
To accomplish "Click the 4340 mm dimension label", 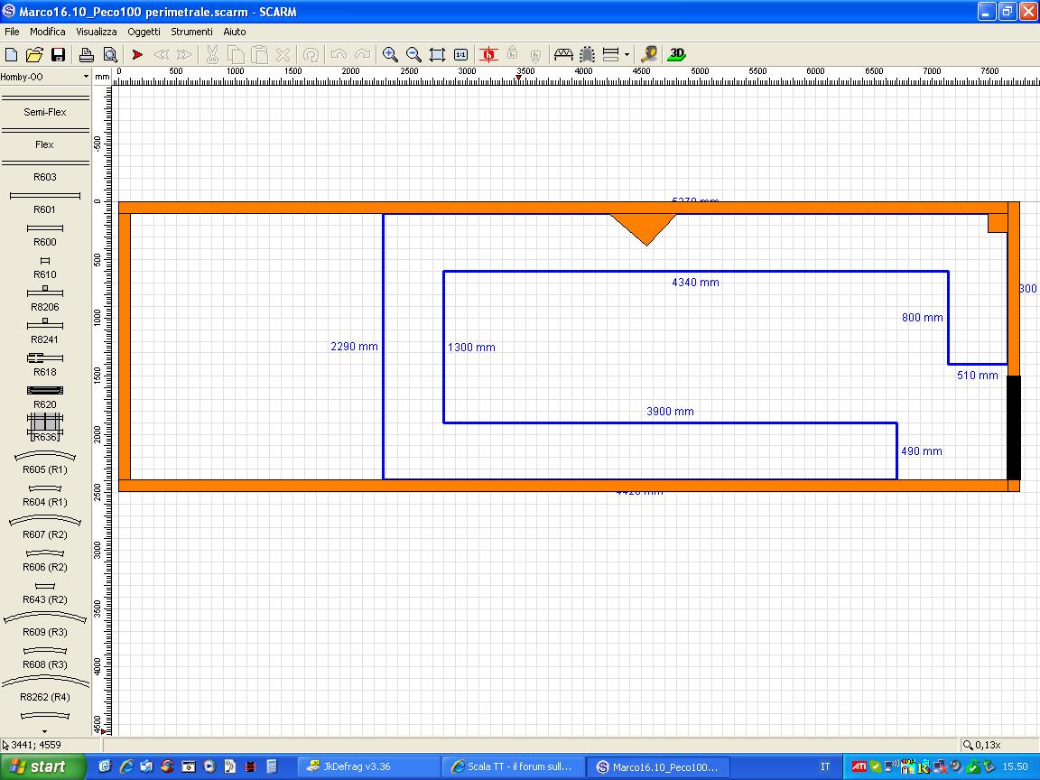I will click(x=695, y=283).
